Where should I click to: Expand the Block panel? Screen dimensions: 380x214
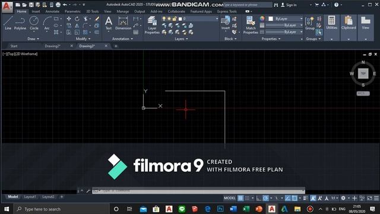click(230, 39)
